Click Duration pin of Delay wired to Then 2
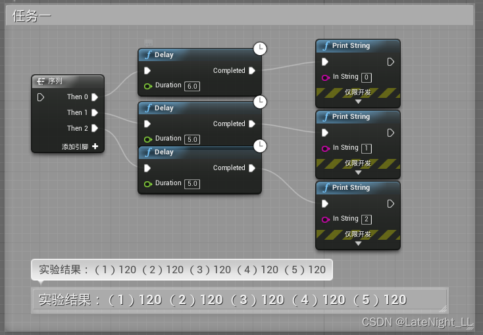 click(x=148, y=184)
